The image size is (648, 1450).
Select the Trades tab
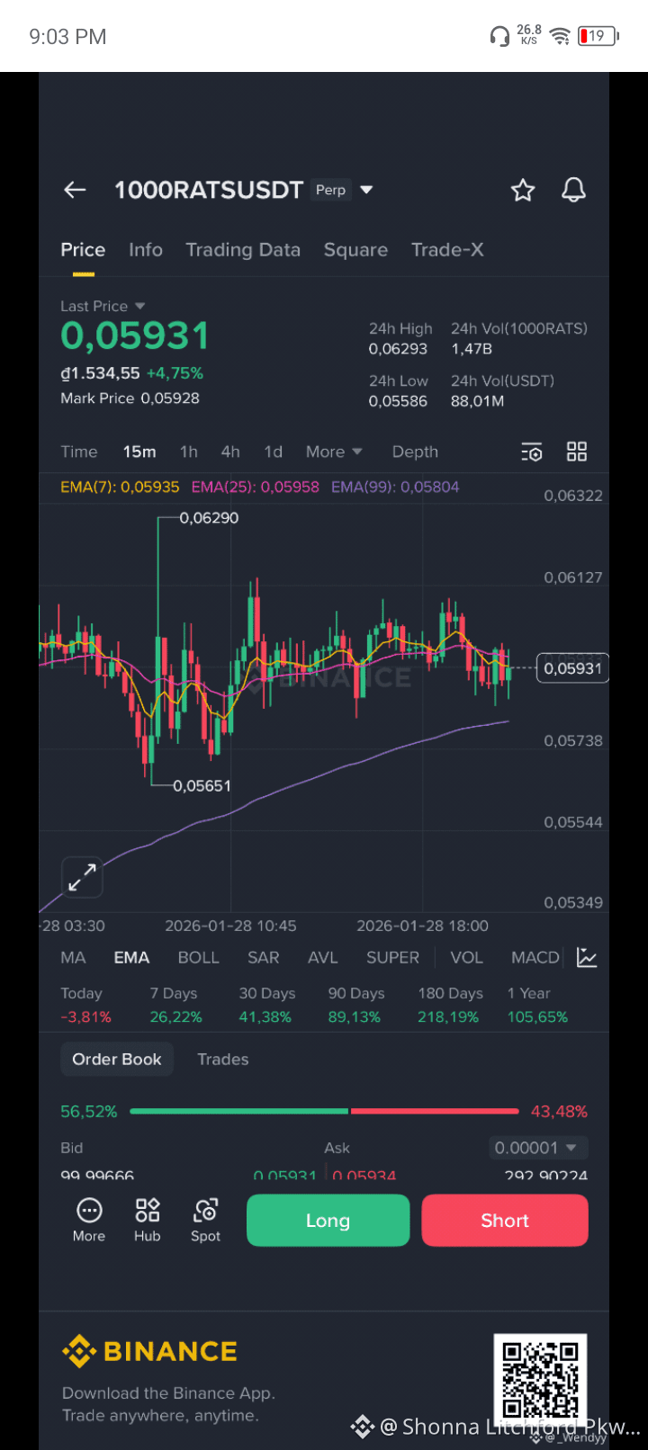point(223,1060)
